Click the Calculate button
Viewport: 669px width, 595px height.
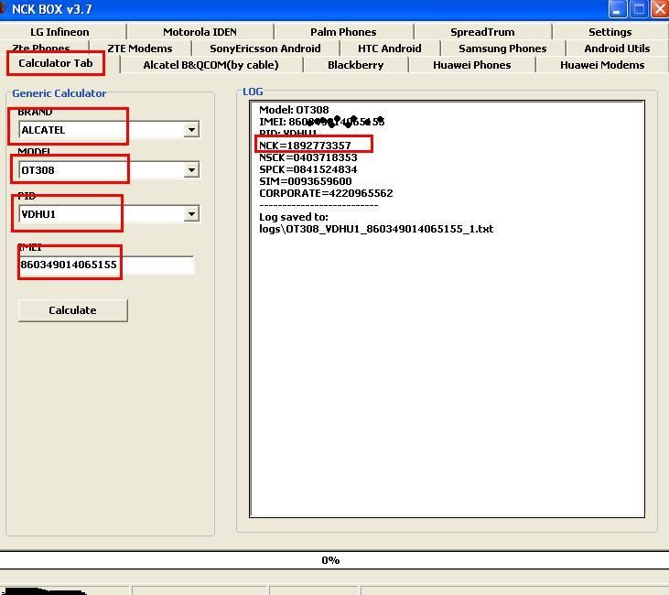[72, 310]
